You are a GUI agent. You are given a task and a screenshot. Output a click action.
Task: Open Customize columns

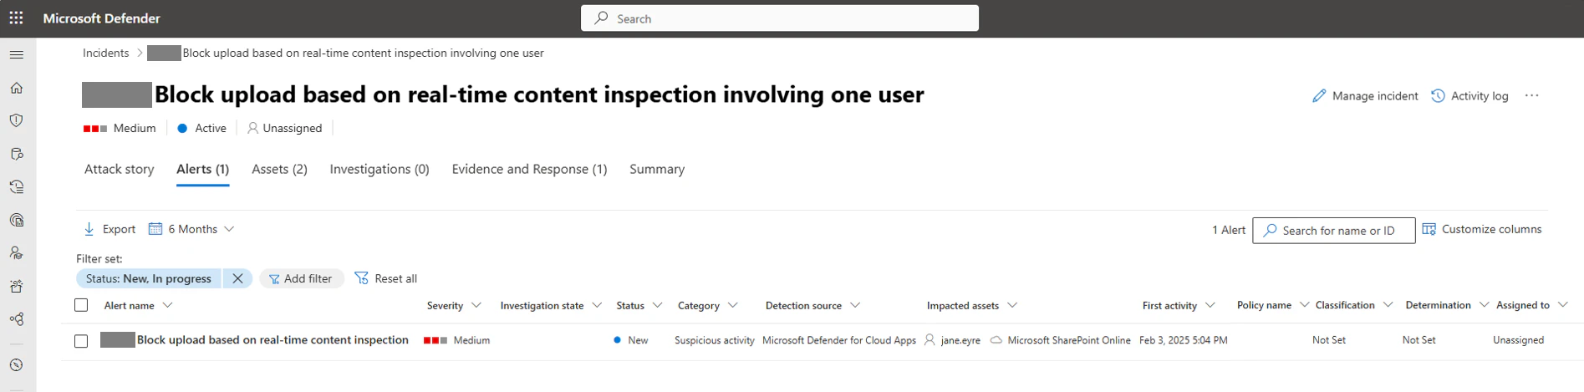tap(1482, 229)
